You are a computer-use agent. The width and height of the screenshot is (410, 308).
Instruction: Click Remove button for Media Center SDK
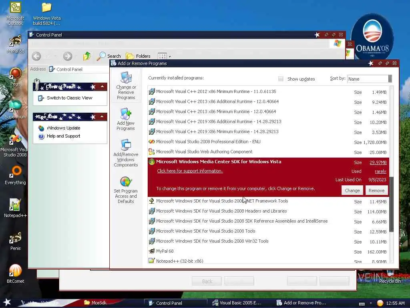pyautogui.click(x=376, y=190)
